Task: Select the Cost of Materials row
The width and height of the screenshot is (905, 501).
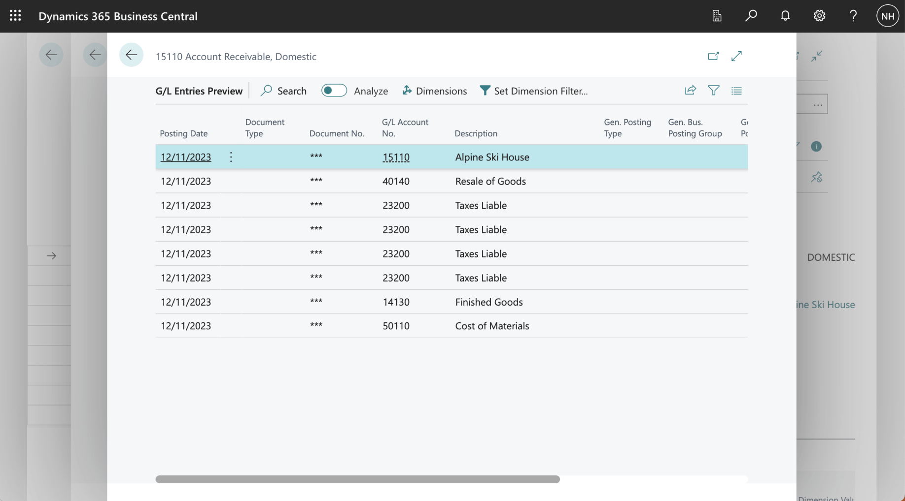Action: click(x=491, y=326)
